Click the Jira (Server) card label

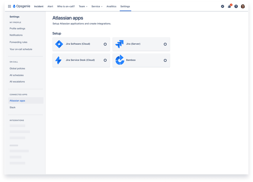tap(133, 44)
